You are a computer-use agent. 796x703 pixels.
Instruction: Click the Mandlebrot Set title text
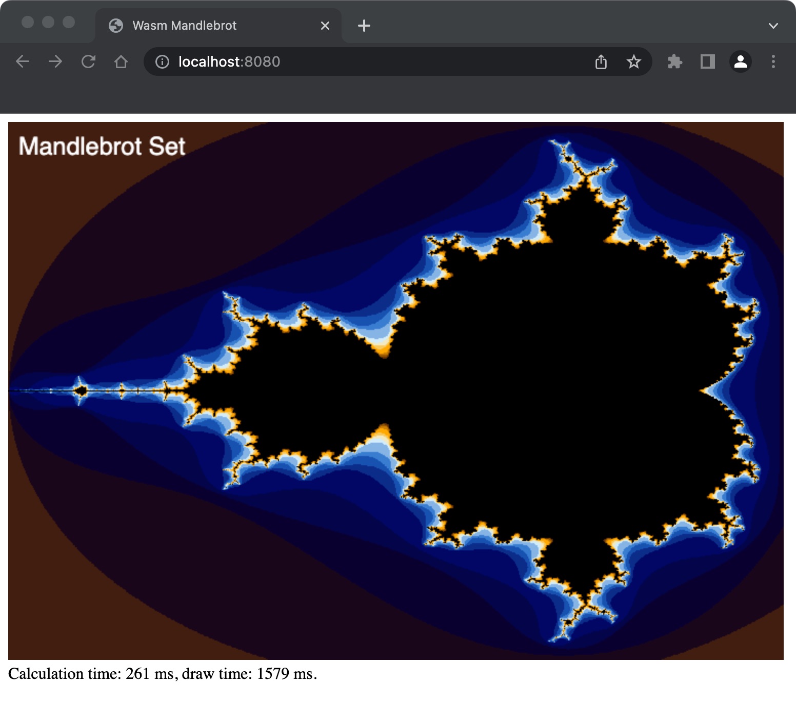point(102,147)
